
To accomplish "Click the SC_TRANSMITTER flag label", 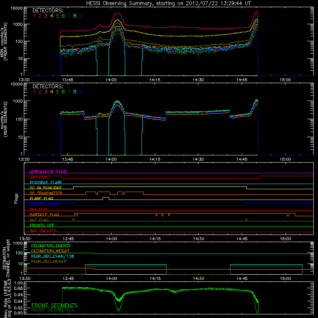I will point(46,193).
